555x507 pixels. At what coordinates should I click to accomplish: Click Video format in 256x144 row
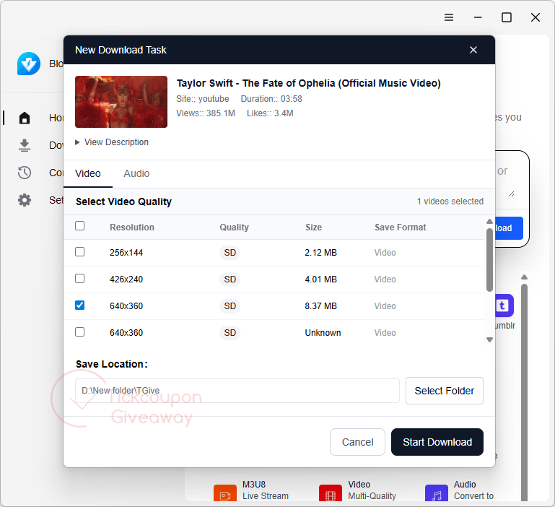[x=385, y=253]
